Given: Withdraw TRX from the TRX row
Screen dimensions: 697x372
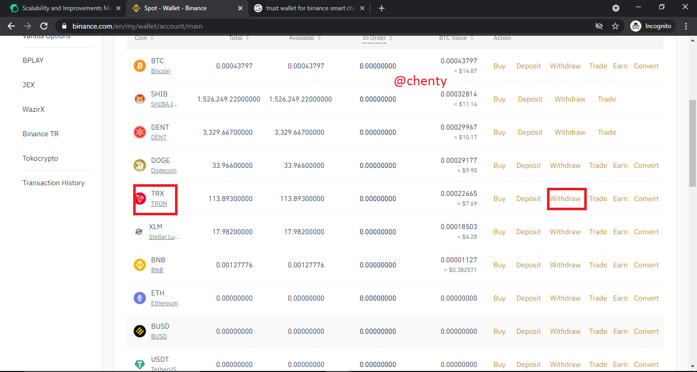Looking at the screenshot, I should [x=565, y=199].
